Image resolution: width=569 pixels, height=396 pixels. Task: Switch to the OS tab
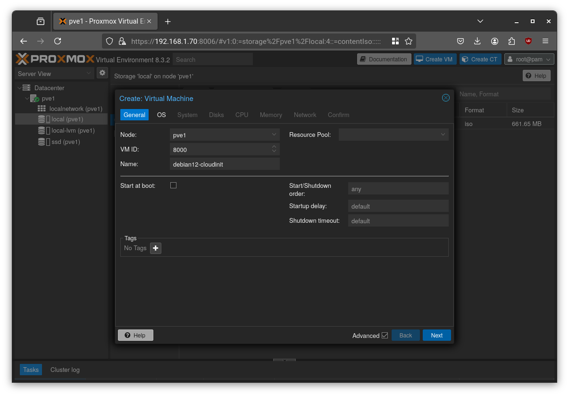pos(161,115)
